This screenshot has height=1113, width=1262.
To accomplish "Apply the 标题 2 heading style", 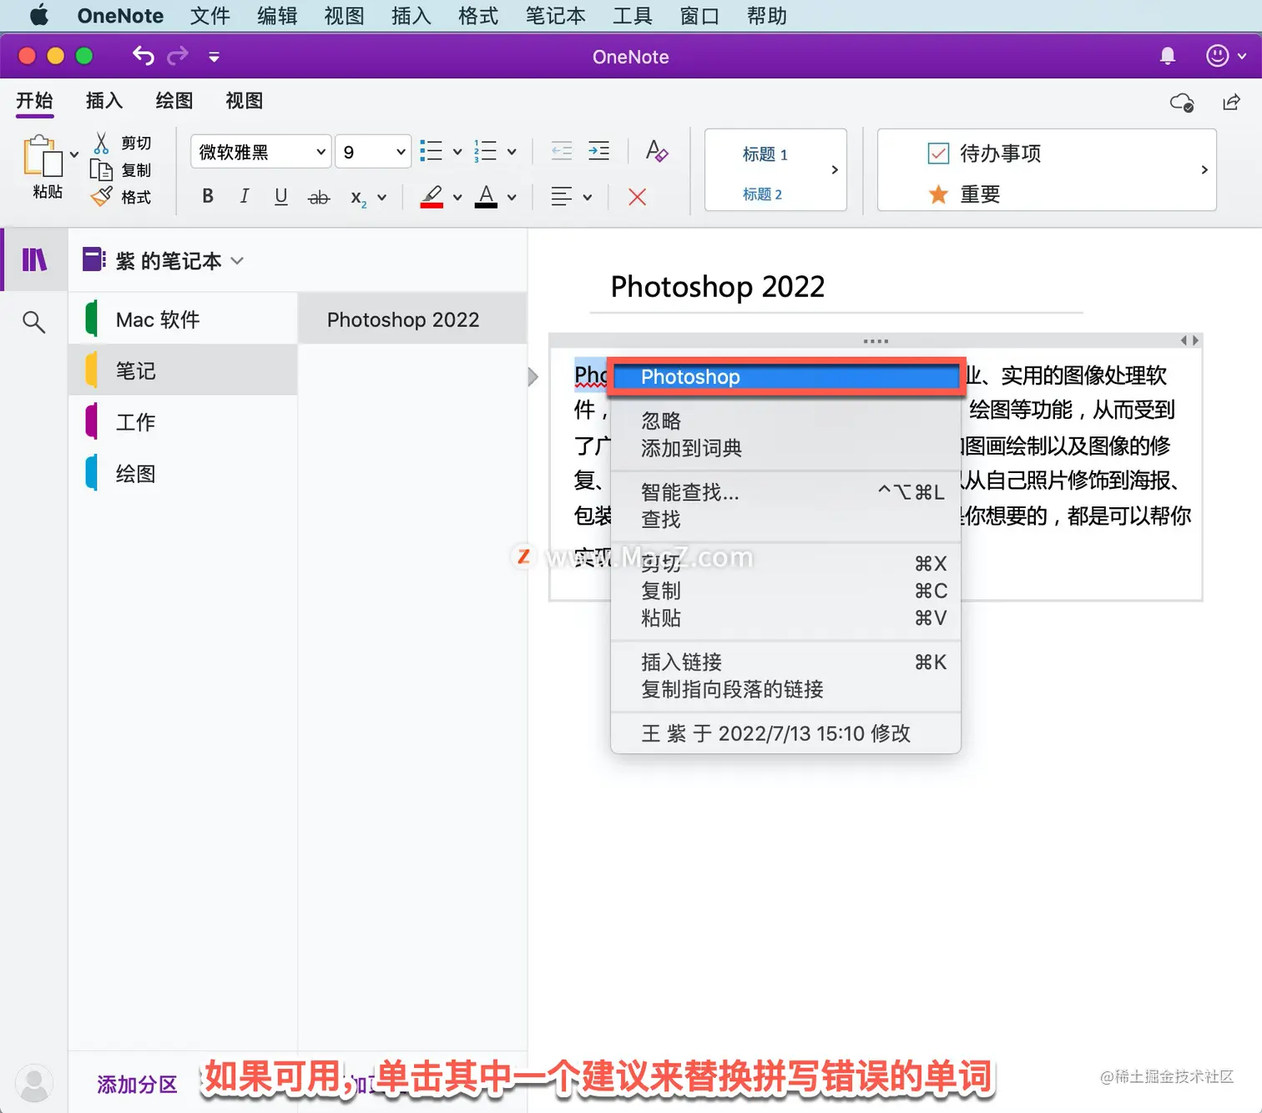I will (762, 194).
